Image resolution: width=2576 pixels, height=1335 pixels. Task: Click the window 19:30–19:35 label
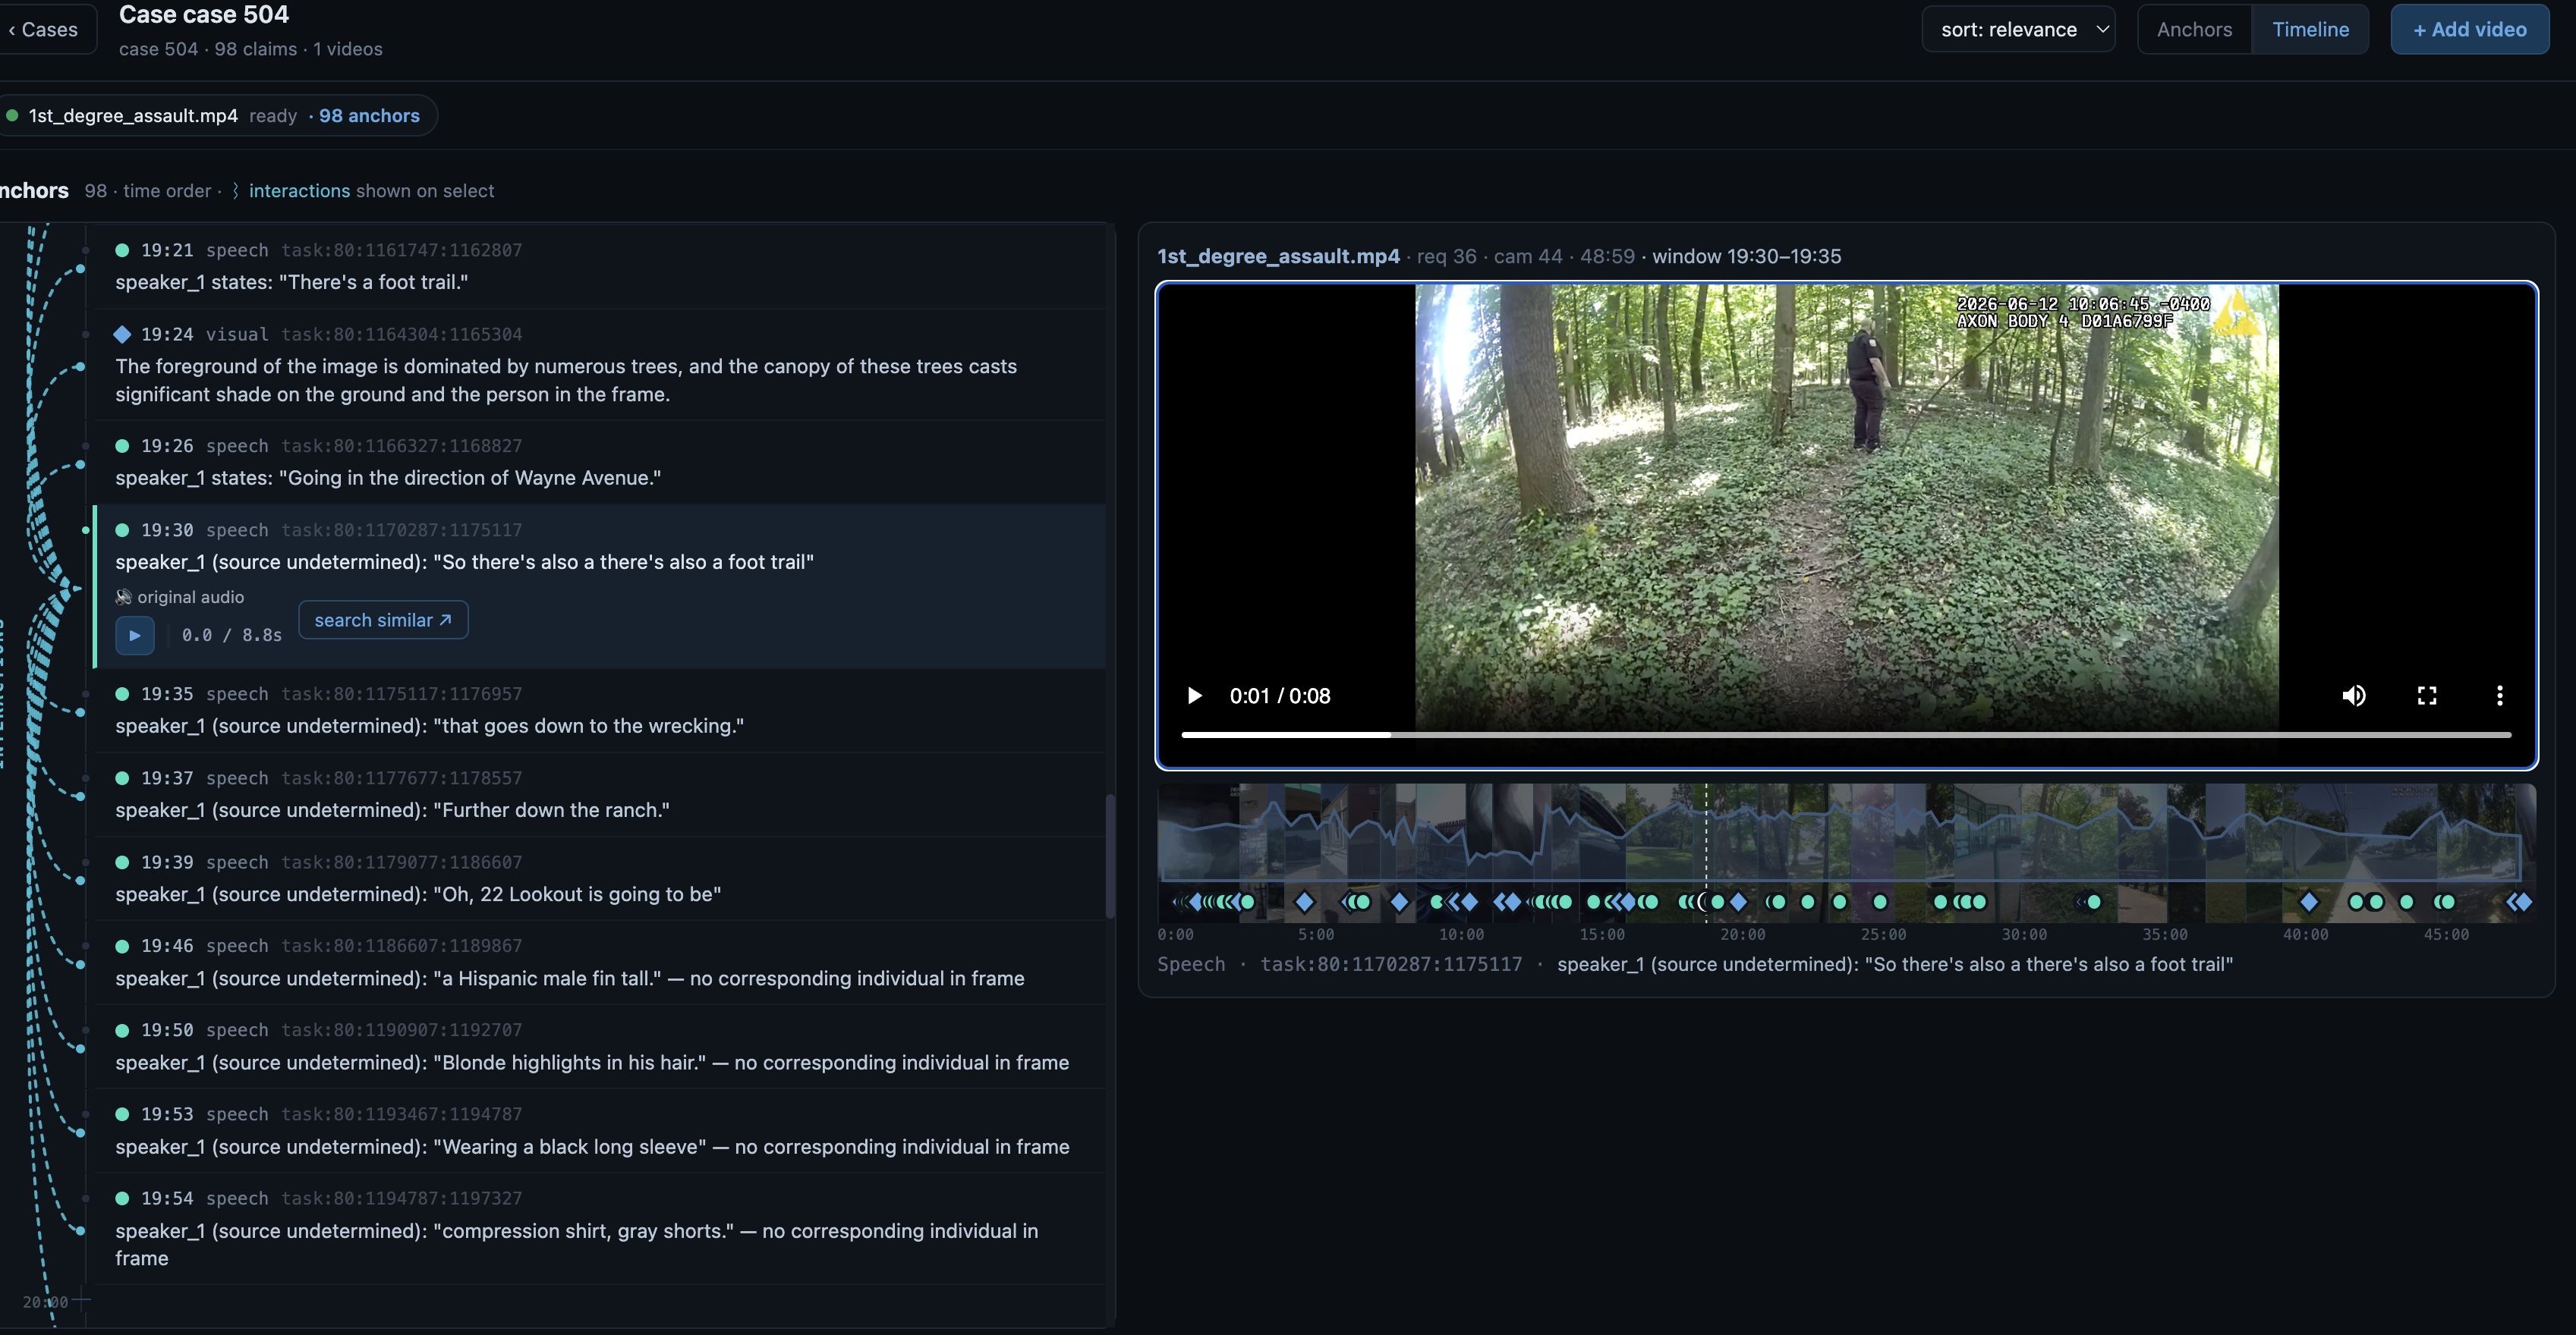click(x=1746, y=256)
